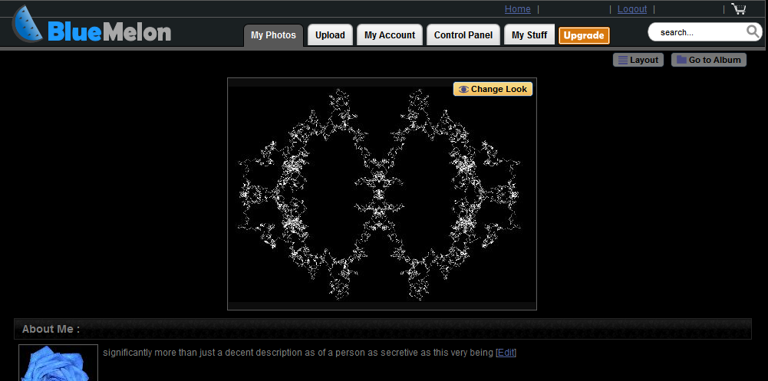
Task: Click the Logout link
Action: pos(632,8)
